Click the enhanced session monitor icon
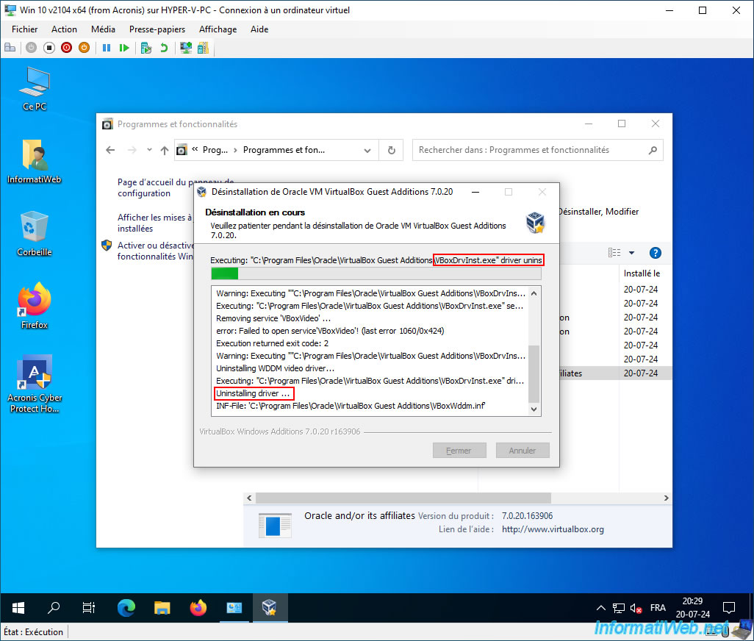The height and width of the screenshot is (641, 754). tap(186, 48)
